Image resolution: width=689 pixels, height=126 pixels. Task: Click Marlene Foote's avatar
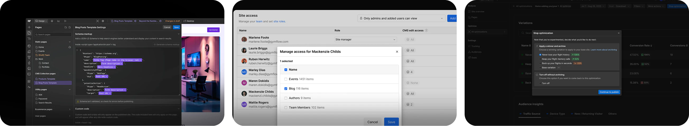(244, 40)
